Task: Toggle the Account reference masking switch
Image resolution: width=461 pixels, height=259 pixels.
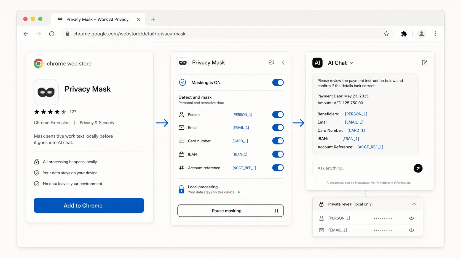Action: [x=278, y=168]
